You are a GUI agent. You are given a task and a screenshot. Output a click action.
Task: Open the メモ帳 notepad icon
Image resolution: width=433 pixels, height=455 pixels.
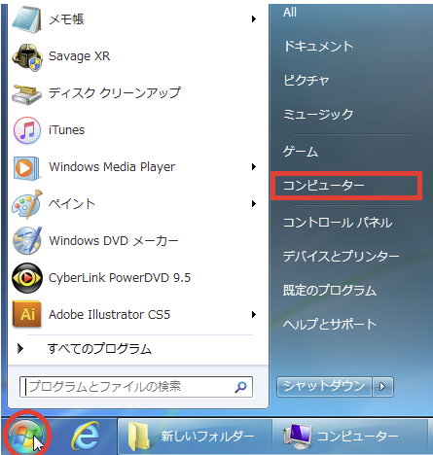(x=26, y=19)
